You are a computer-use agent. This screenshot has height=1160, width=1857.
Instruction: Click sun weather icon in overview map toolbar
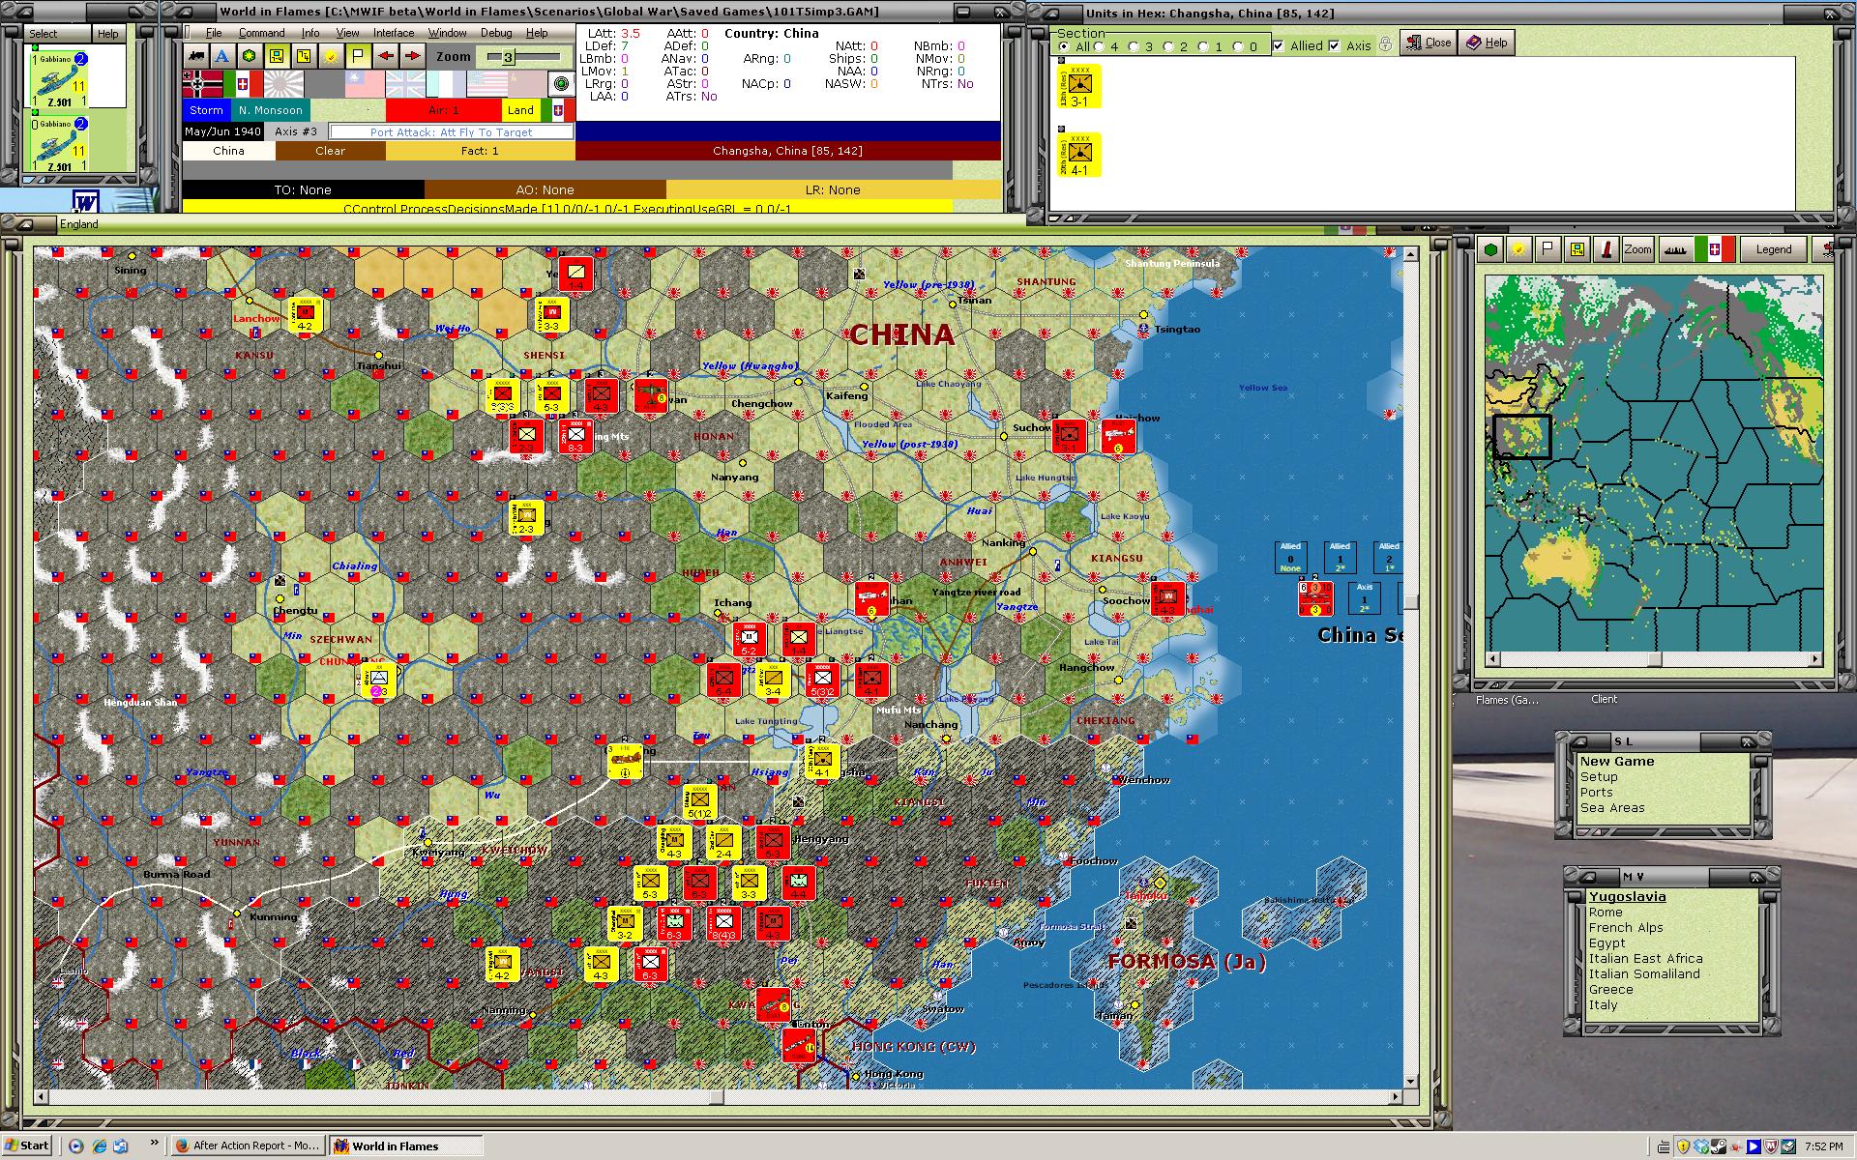tap(1519, 249)
